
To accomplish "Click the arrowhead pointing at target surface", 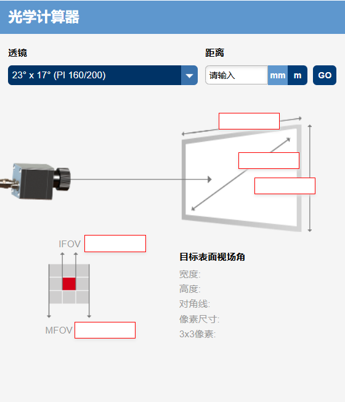I will pos(209,179).
